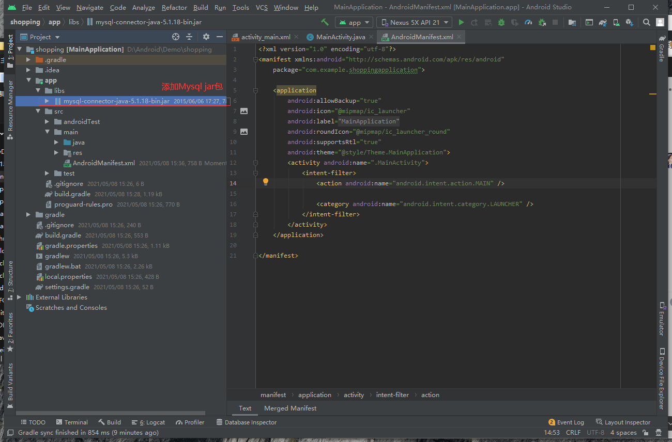Click the Run with Coverage icon
Viewport: 672px width, 442px height.
(x=514, y=22)
